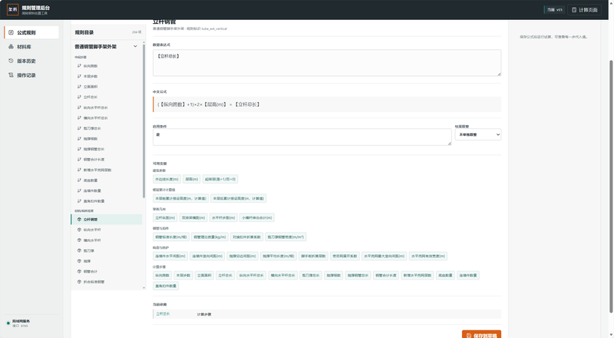The width and height of the screenshot is (614, 338).
Task: Insert variable chip 连墙件竖向间距(m)
Action: [x=207, y=256]
